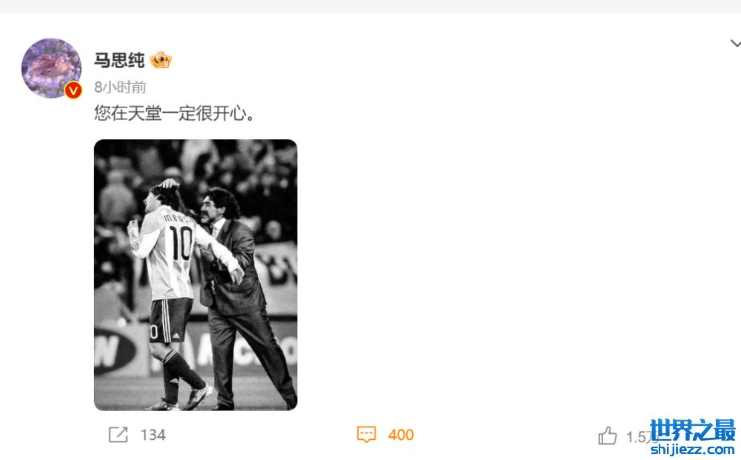Open comments via the speech bubble icon
This screenshot has height=460, width=741.
(366, 435)
